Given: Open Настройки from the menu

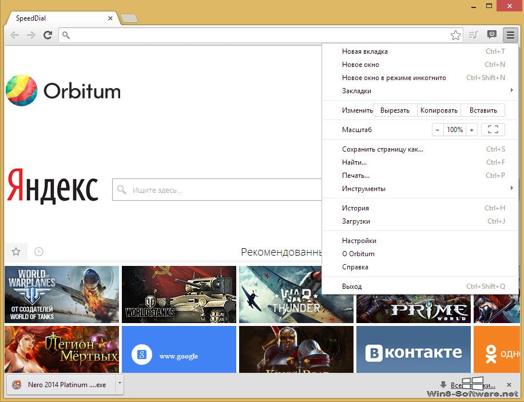Looking at the screenshot, I should pyautogui.click(x=420, y=241).
